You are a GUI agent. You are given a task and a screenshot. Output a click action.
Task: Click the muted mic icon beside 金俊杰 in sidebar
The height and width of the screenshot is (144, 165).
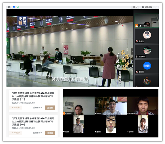point(136,41)
